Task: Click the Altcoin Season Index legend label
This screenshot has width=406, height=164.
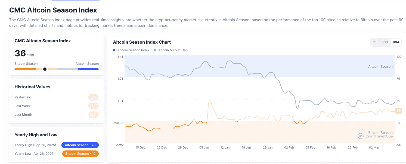Action: tap(133, 50)
